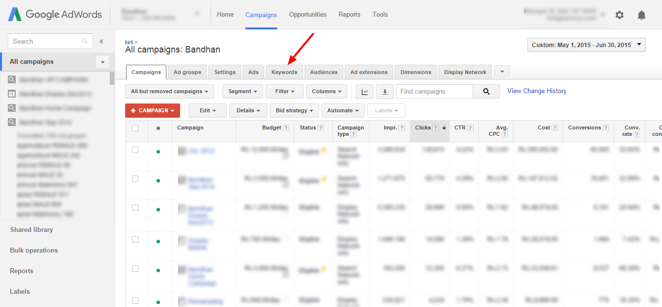Switch to the Keywords tab
662x307 pixels.
[284, 72]
